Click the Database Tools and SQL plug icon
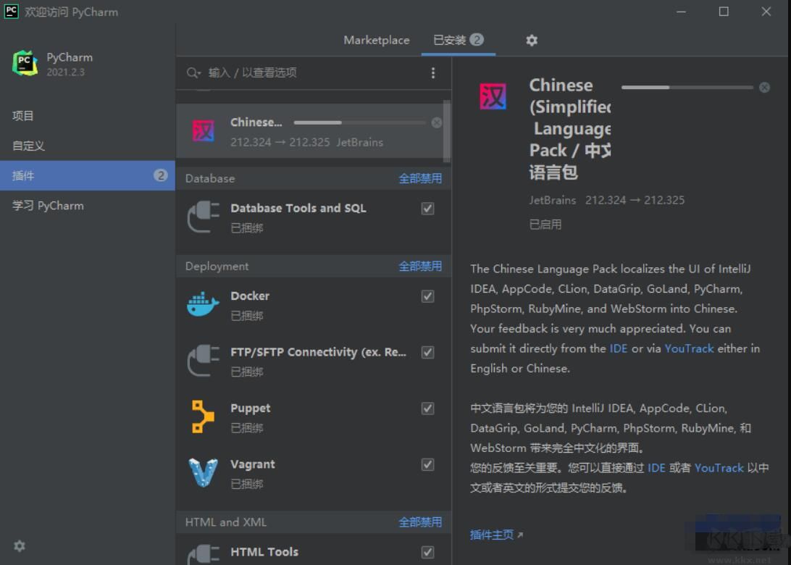This screenshot has width=791, height=565. click(x=202, y=216)
